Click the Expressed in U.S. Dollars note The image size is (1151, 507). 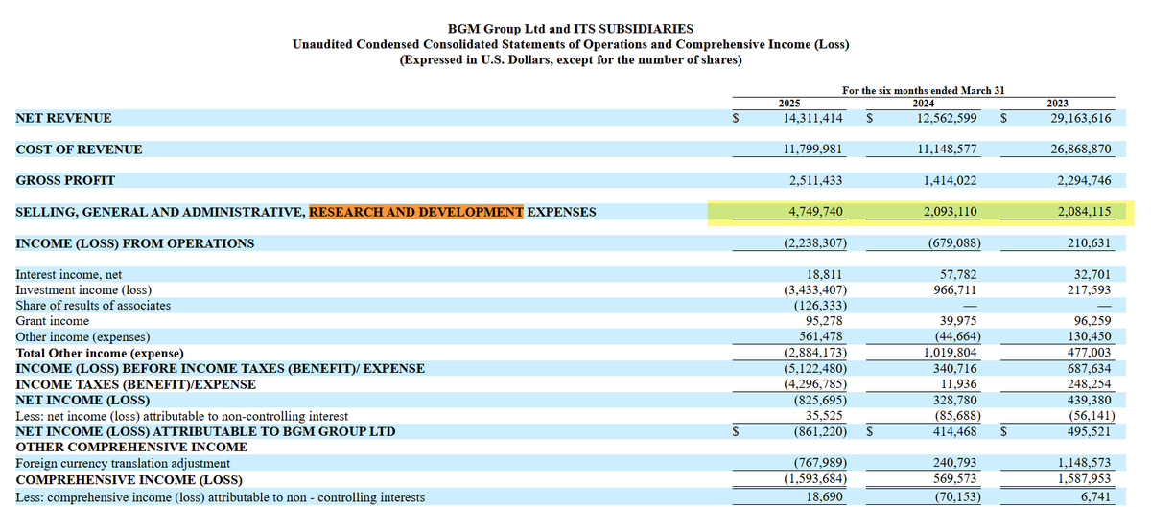(x=571, y=60)
